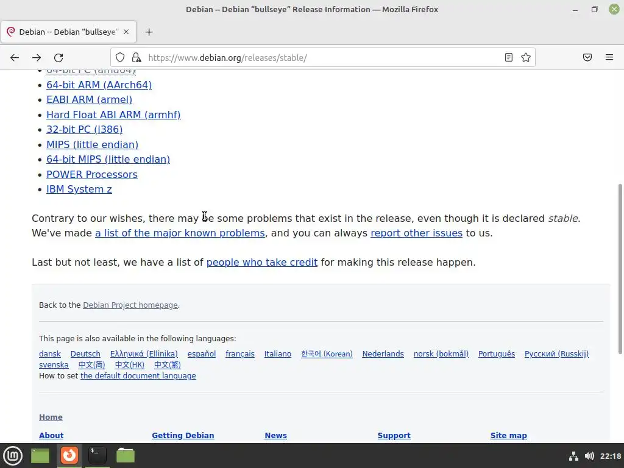Screen dimensions: 624x468
Task: Open the people who take credit link
Action: [262, 263]
